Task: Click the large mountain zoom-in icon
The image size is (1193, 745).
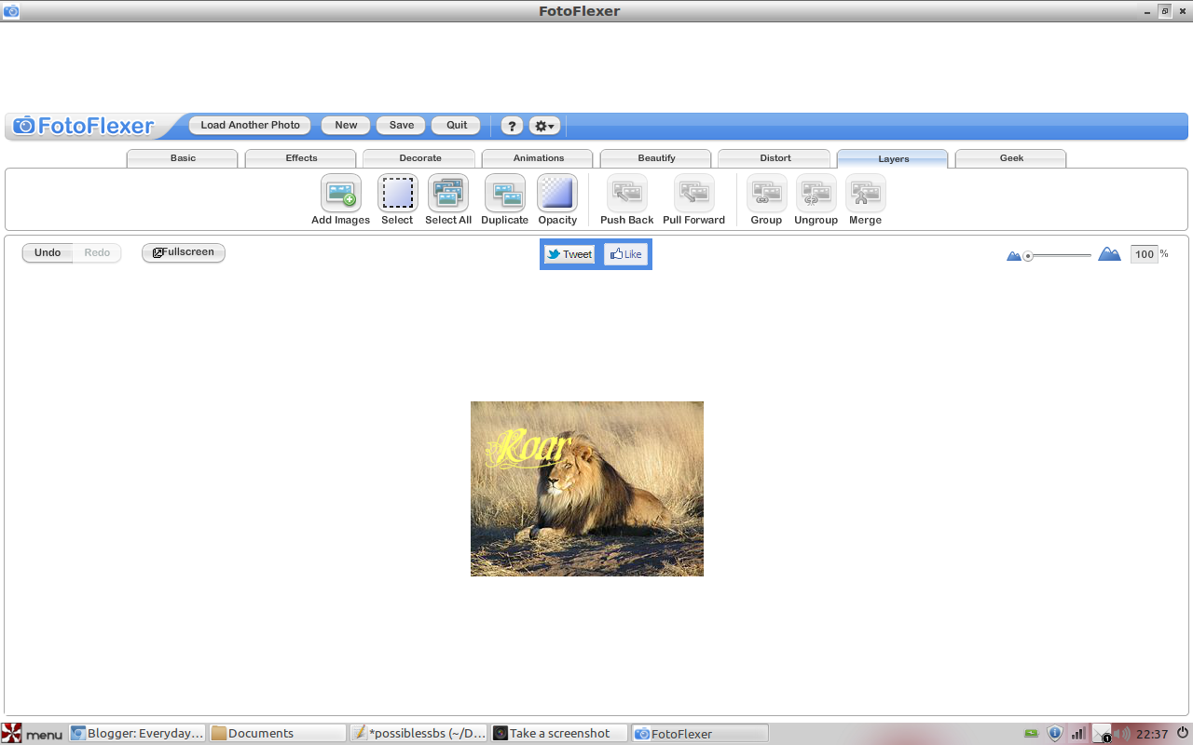Action: 1109,254
